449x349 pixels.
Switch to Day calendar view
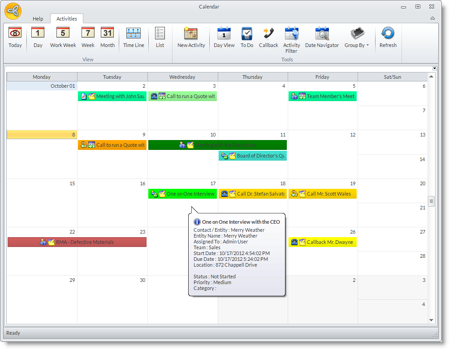click(38, 38)
